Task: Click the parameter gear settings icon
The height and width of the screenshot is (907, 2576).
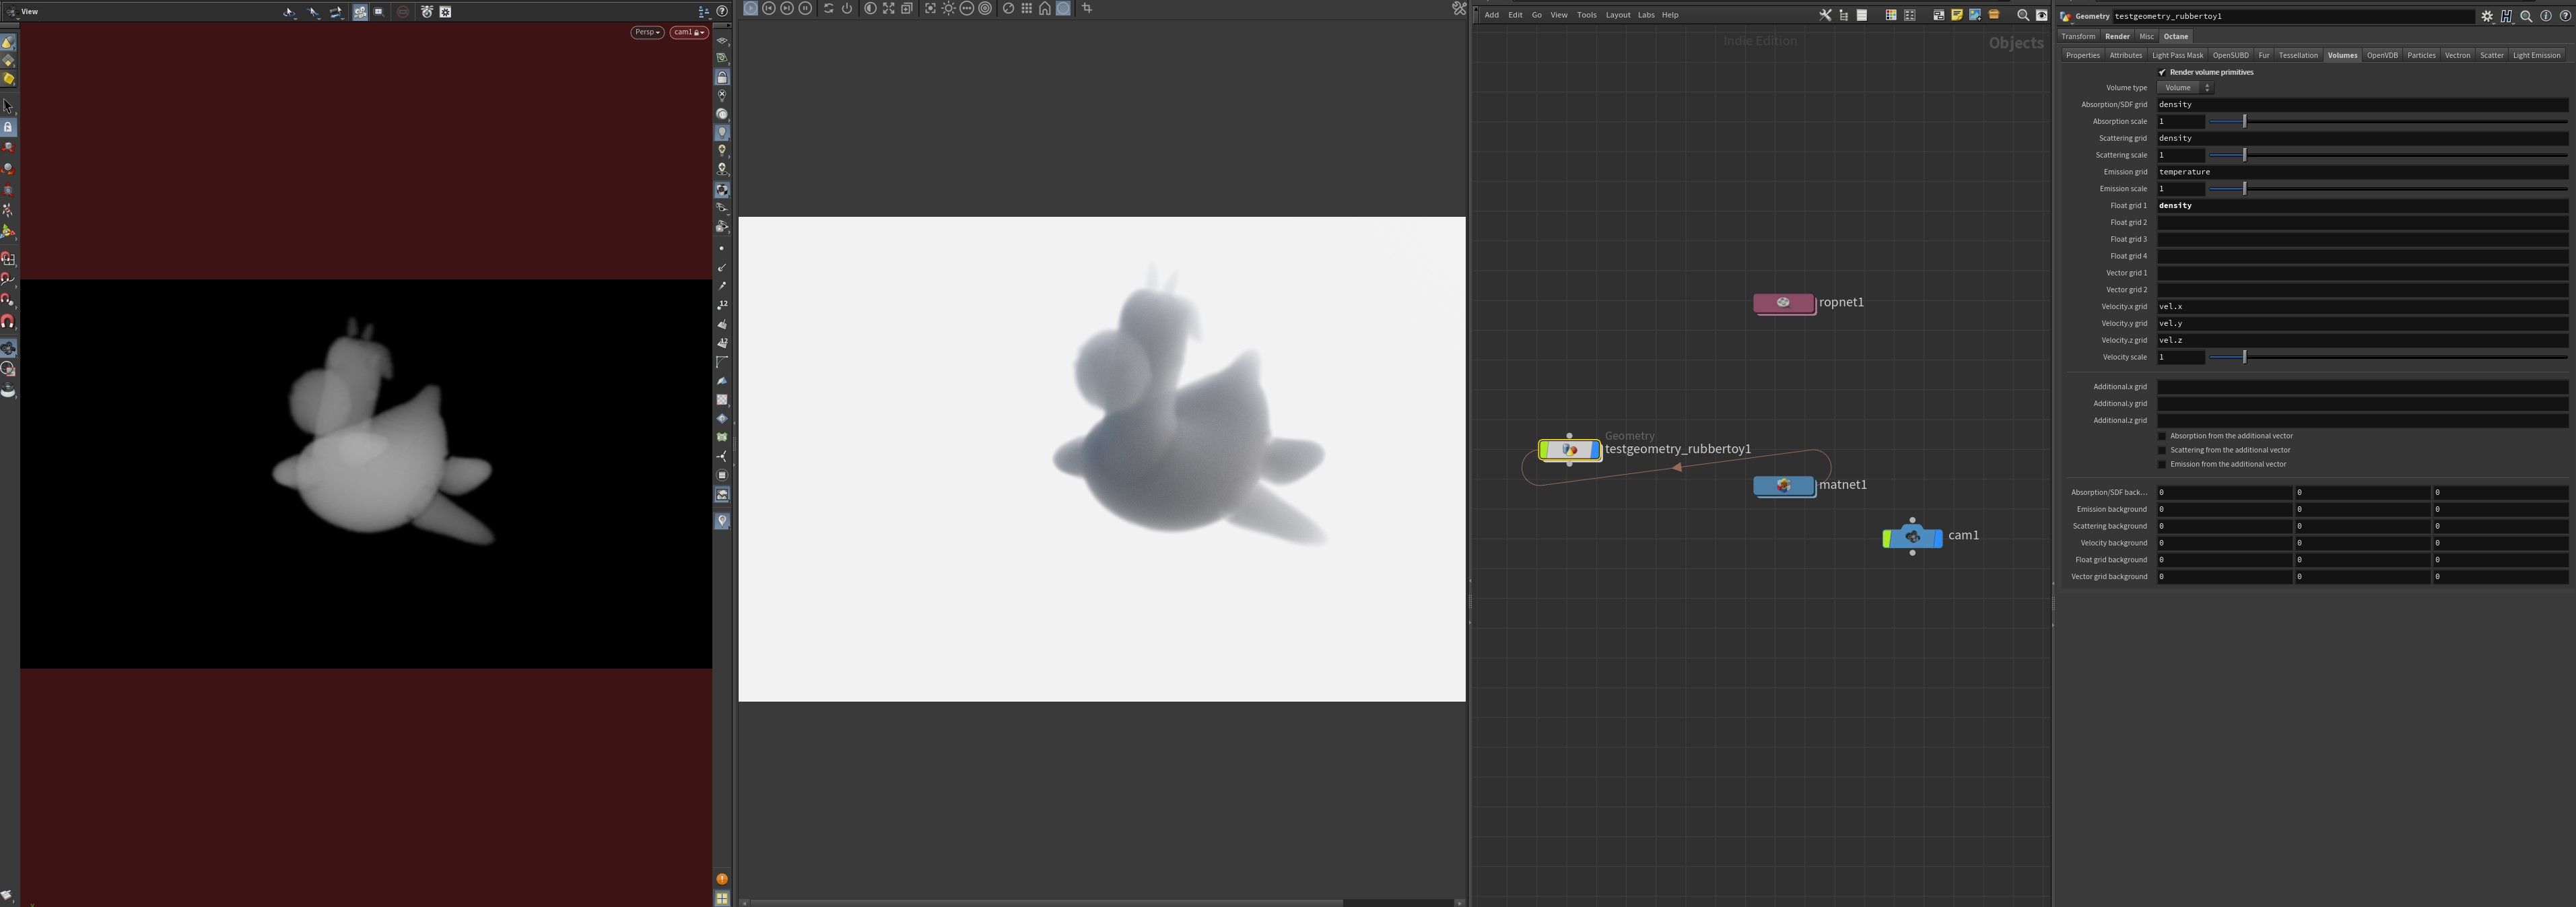Action: (2487, 16)
